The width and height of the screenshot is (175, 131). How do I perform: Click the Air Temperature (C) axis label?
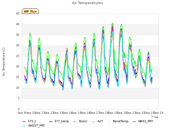click(4, 62)
